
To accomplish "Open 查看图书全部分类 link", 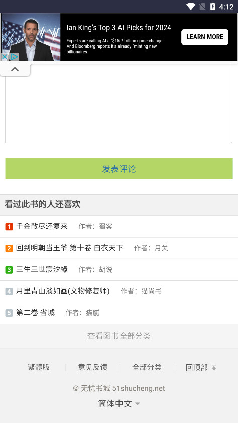I will pos(119,336).
